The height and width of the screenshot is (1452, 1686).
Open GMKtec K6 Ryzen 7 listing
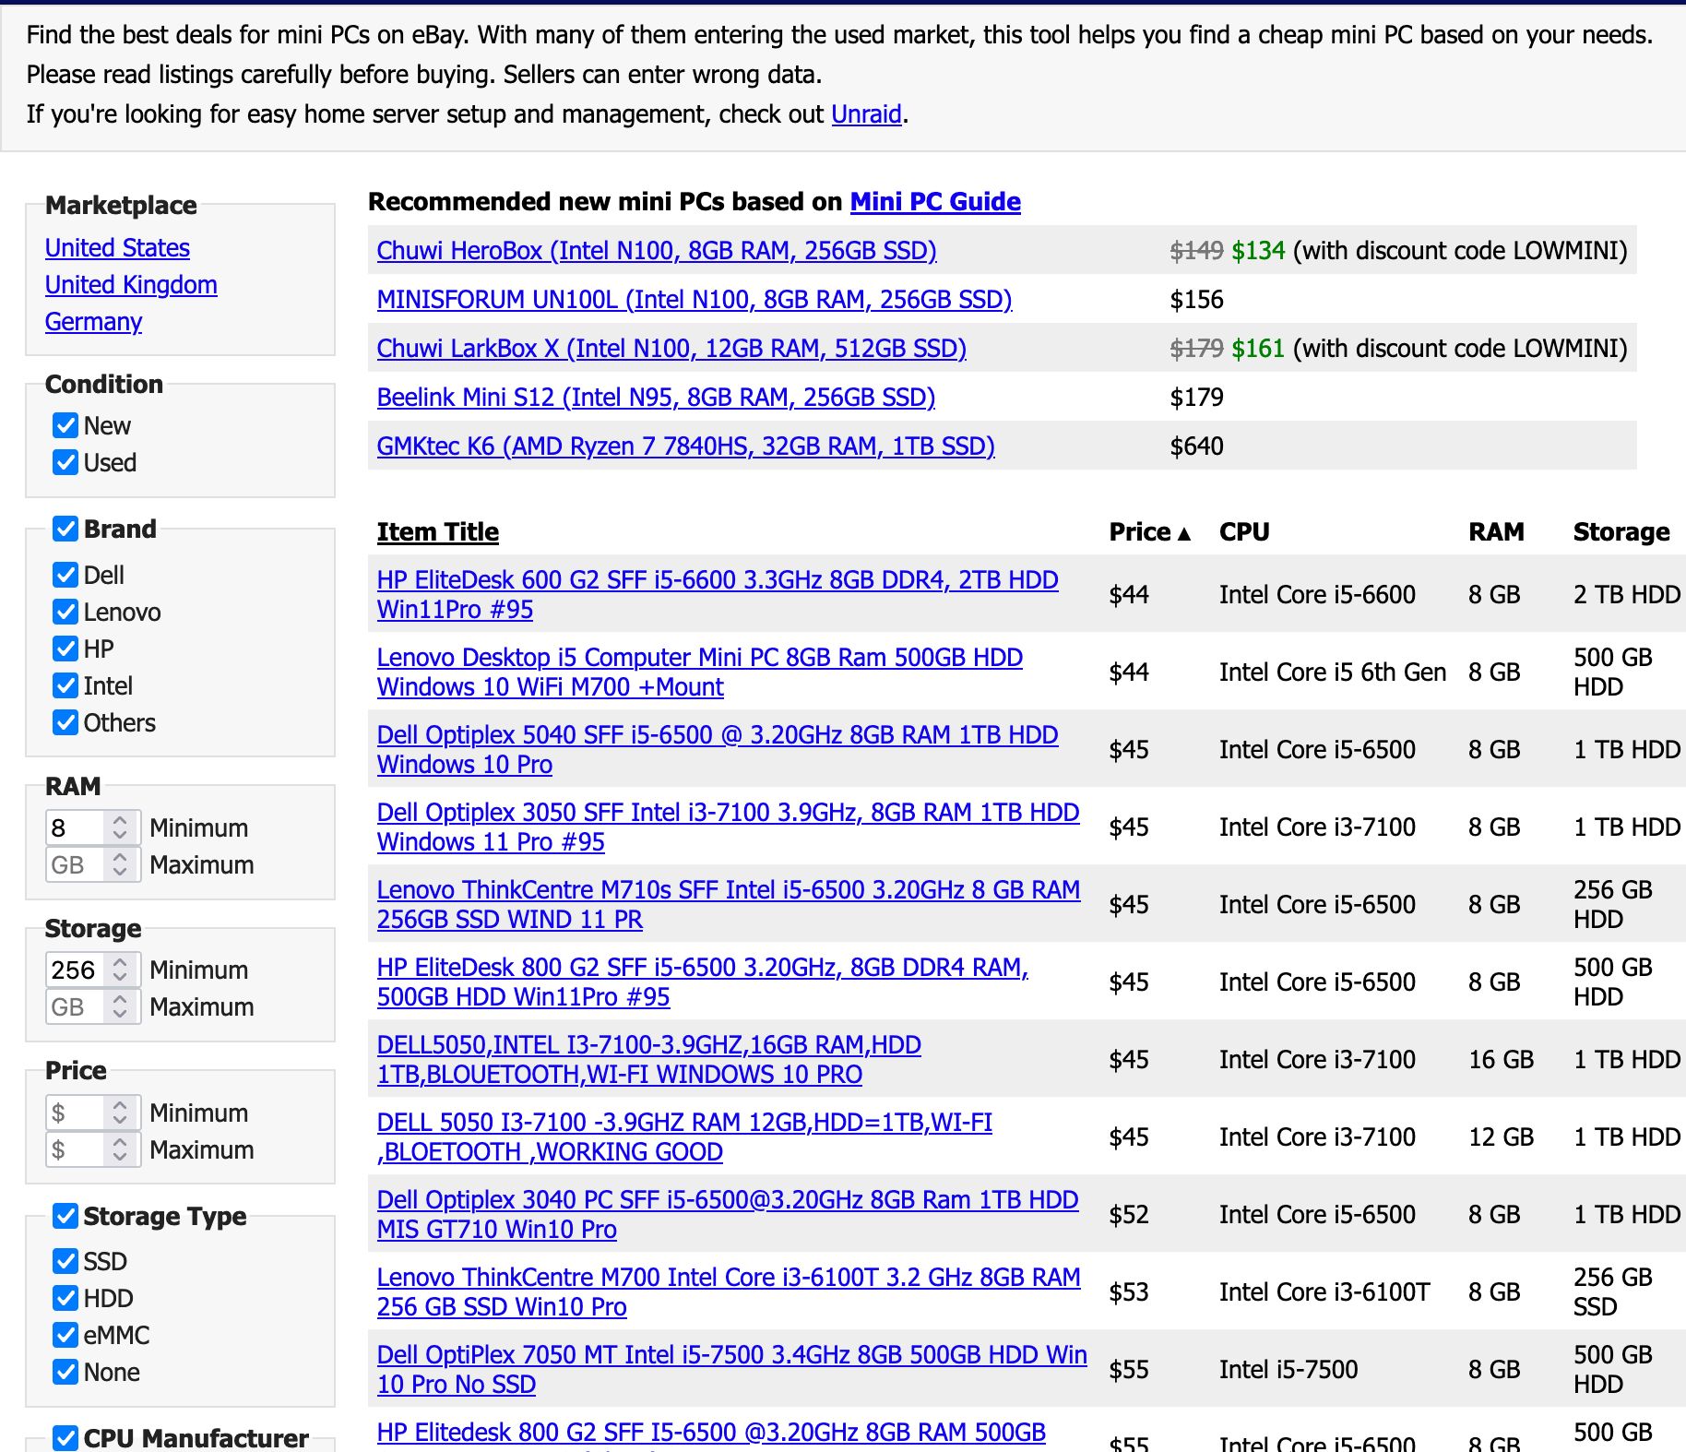685,446
